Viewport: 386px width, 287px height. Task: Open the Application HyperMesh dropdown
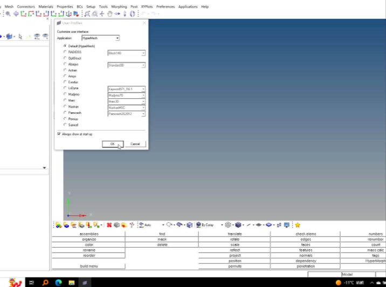point(101,38)
